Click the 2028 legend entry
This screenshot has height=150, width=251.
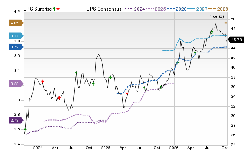pyautogui.click(x=218, y=9)
